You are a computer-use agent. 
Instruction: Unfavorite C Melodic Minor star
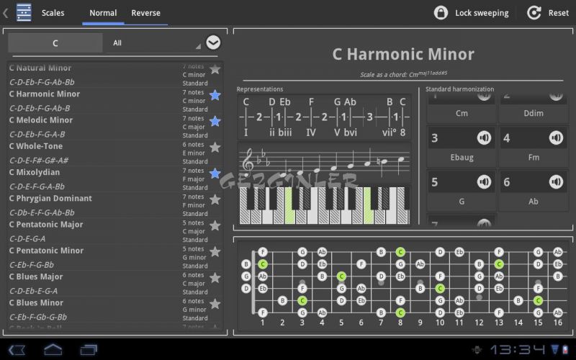[x=215, y=121]
